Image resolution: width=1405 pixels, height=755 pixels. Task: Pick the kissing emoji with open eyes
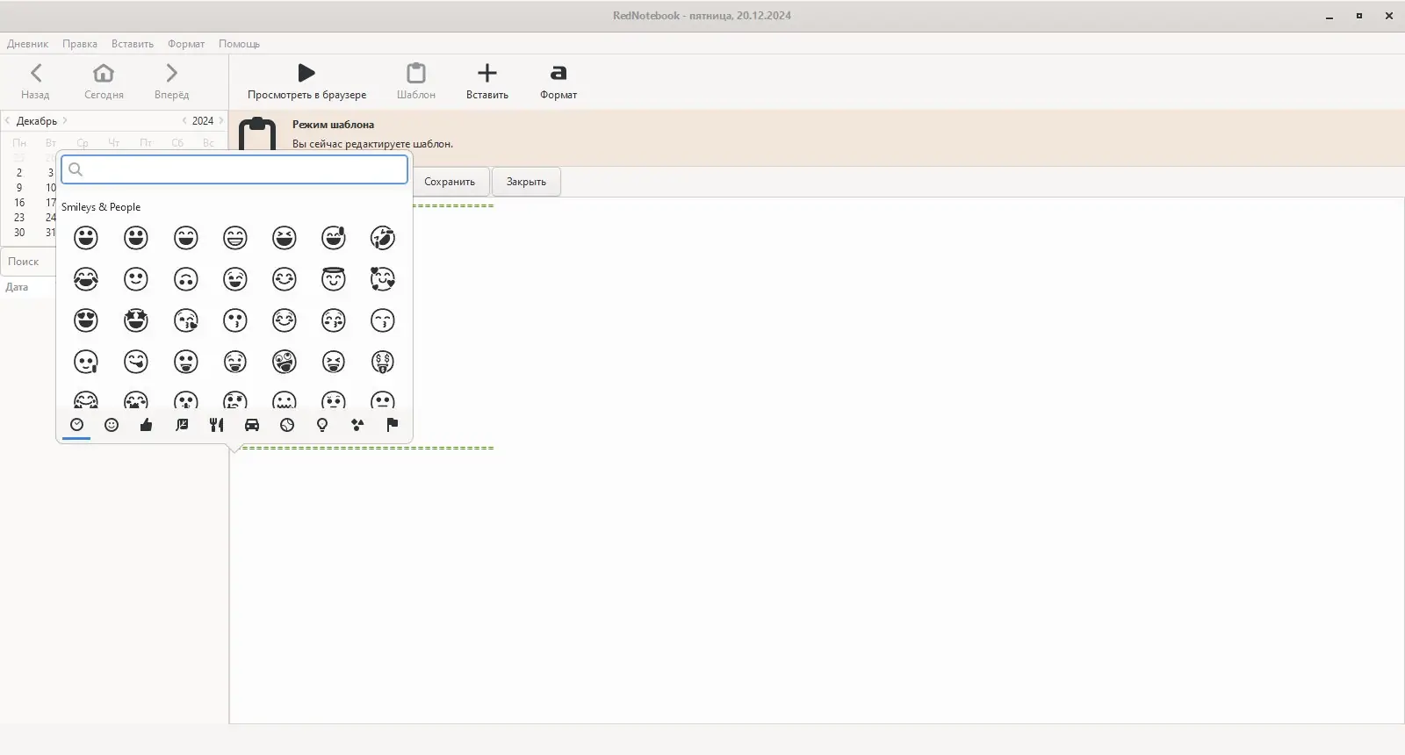click(234, 320)
